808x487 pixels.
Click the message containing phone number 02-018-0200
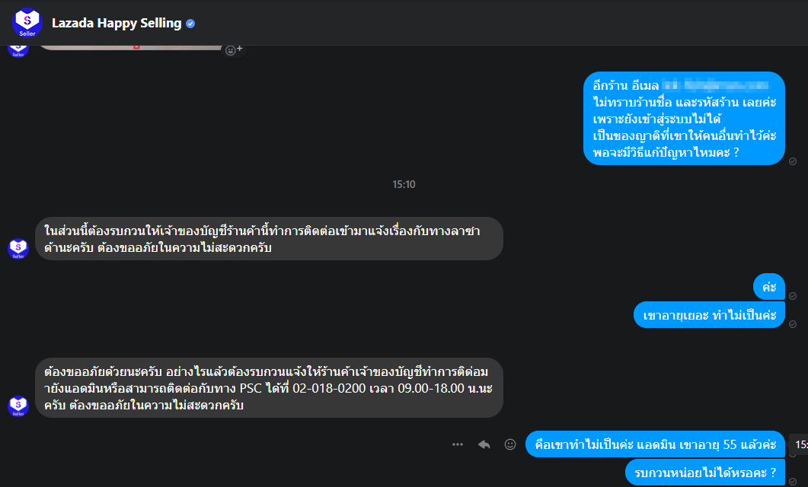[x=269, y=388]
